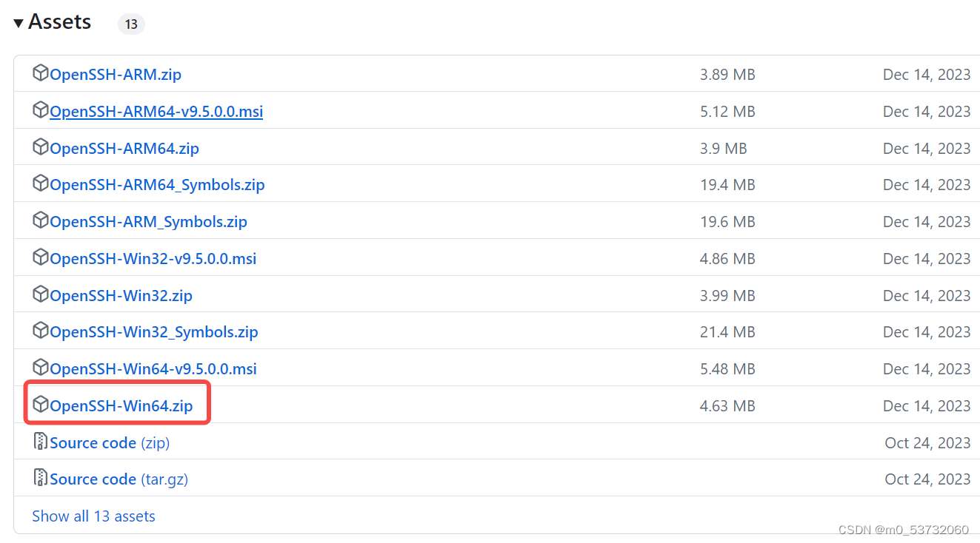Collapse the Assets section
This screenshot has height=543, width=980.
18,21
